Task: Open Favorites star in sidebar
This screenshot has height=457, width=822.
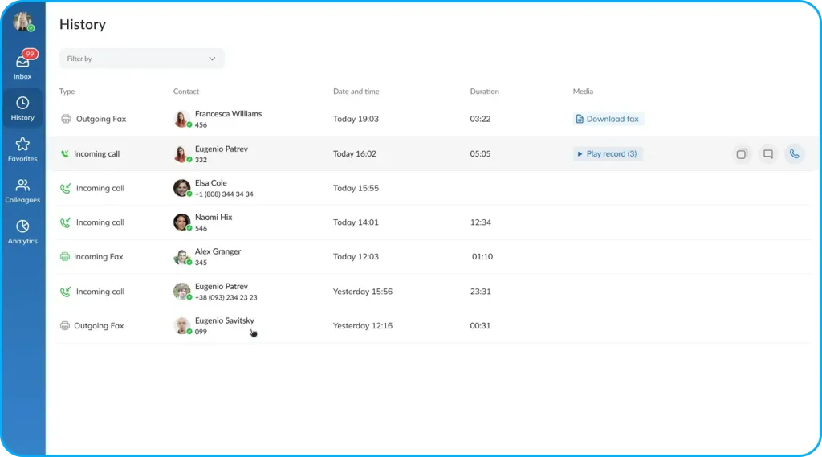Action: [22, 149]
